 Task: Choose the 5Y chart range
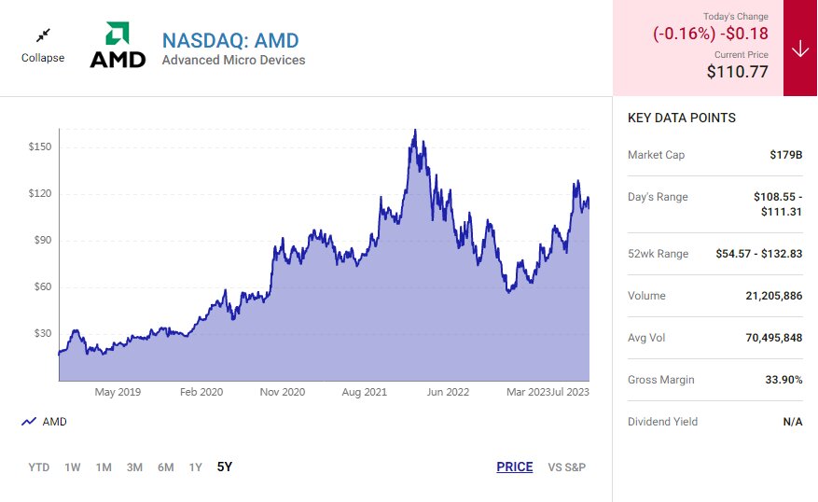coord(225,467)
